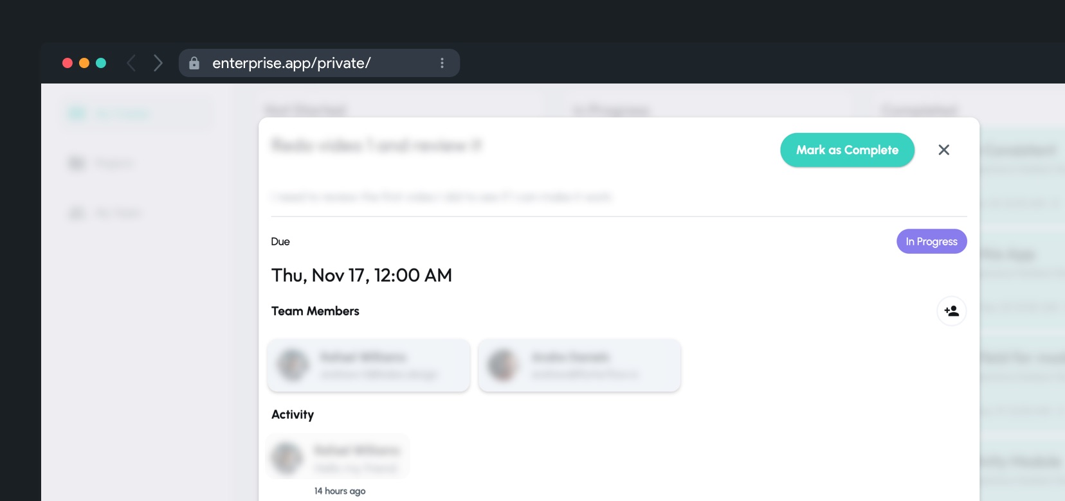Go back using the browser back arrow

pyautogui.click(x=131, y=63)
